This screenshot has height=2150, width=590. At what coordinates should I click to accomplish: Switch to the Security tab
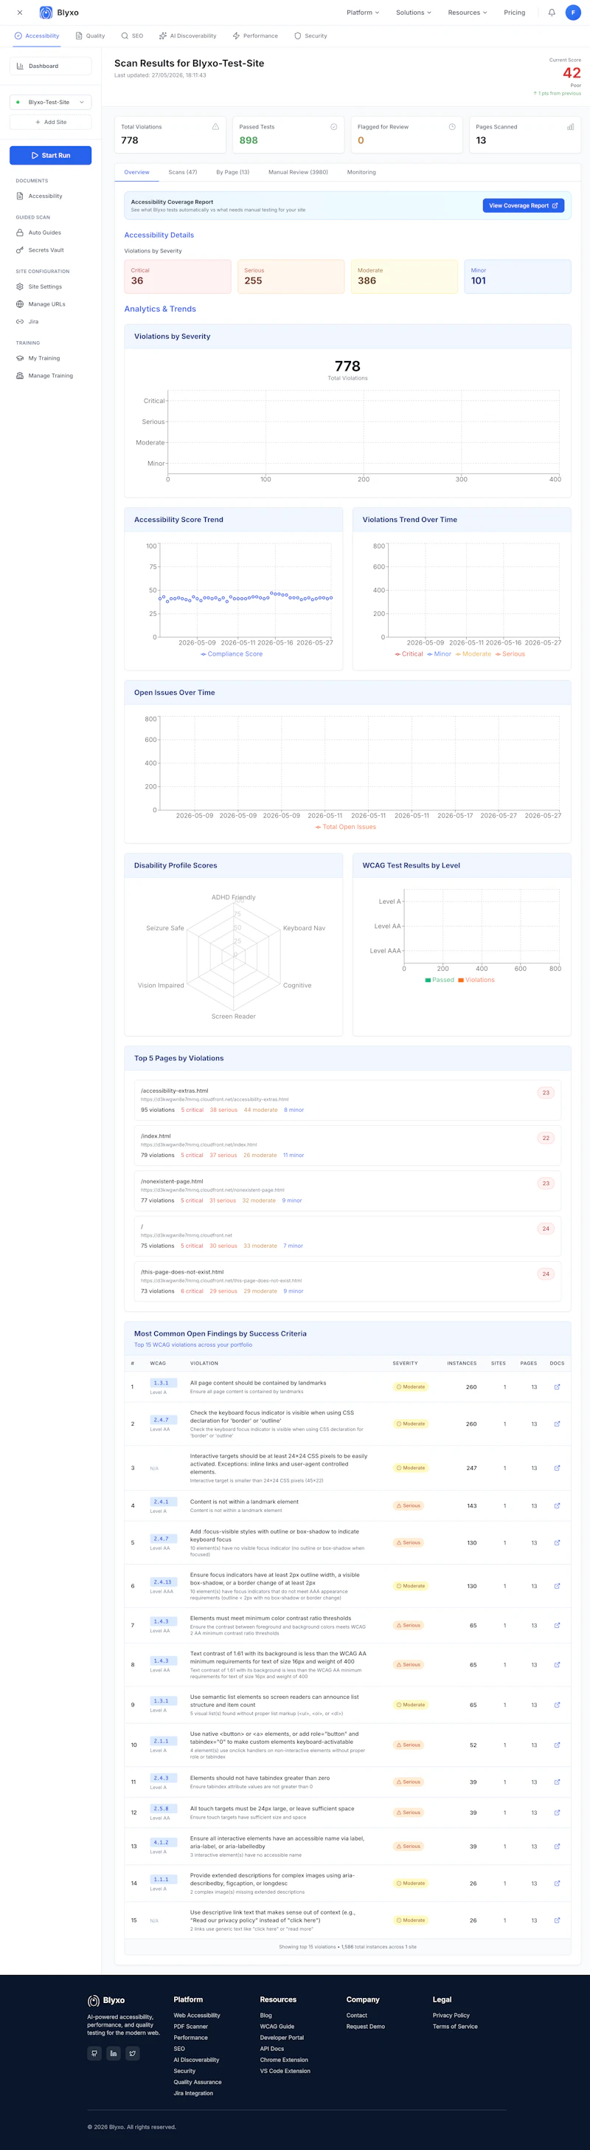tap(310, 36)
